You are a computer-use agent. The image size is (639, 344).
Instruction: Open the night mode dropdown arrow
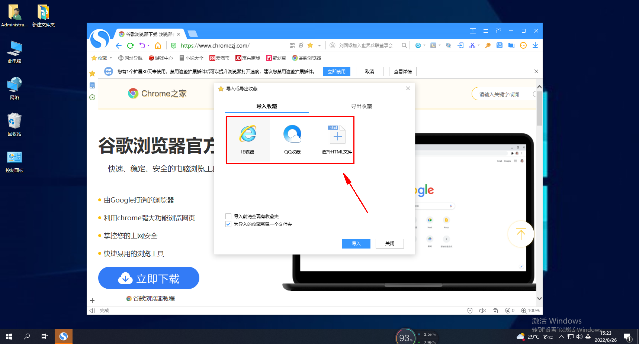(x=440, y=45)
